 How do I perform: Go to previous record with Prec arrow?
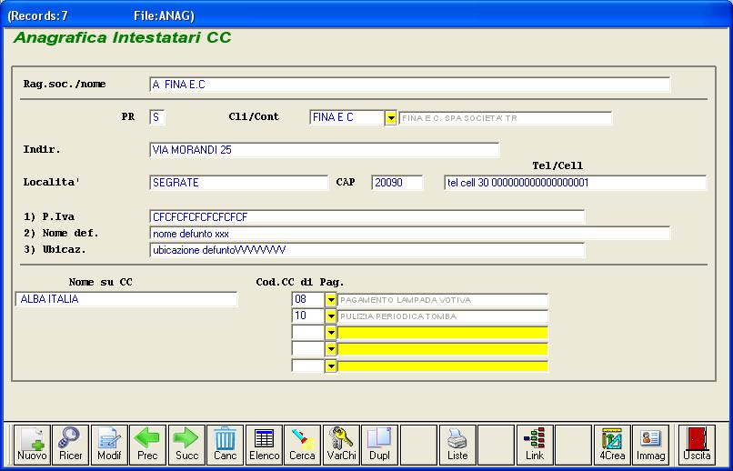pyautogui.click(x=147, y=445)
